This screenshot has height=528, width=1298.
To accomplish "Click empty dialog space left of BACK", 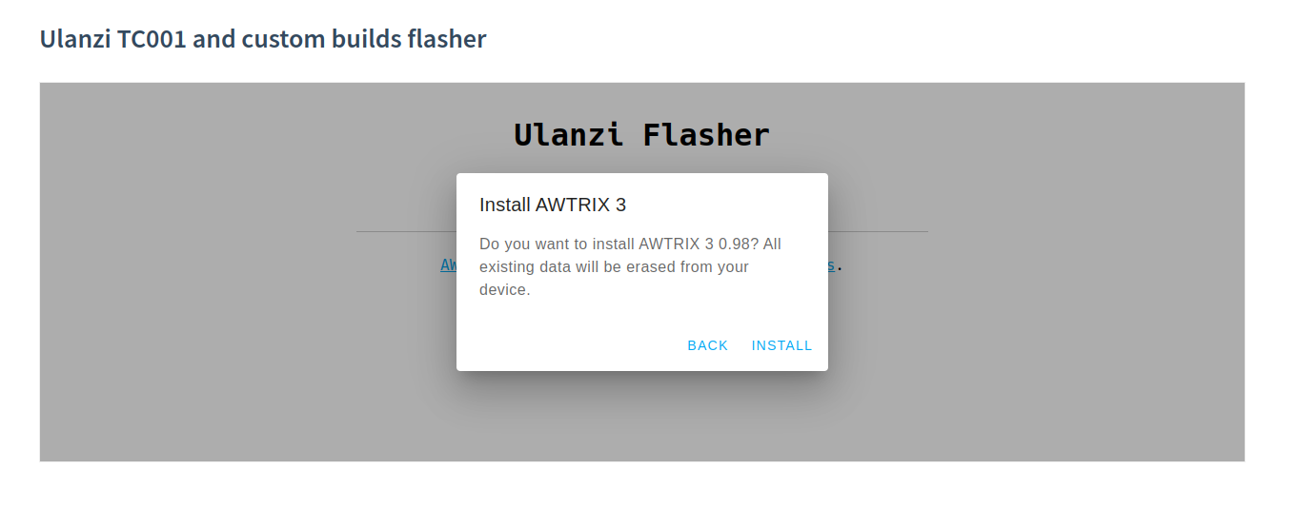I will [572, 345].
